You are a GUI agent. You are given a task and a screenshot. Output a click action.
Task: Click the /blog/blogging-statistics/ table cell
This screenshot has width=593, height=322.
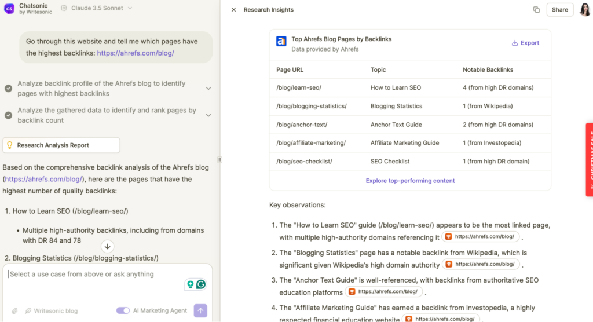tap(311, 107)
